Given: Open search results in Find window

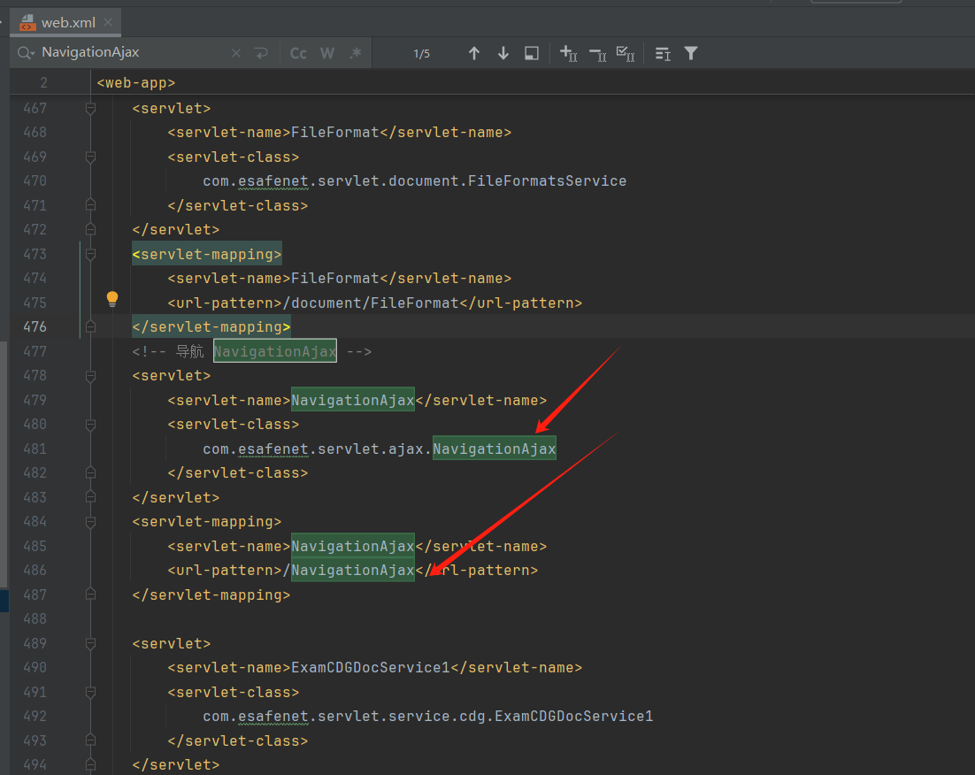Looking at the screenshot, I should point(532,53).
